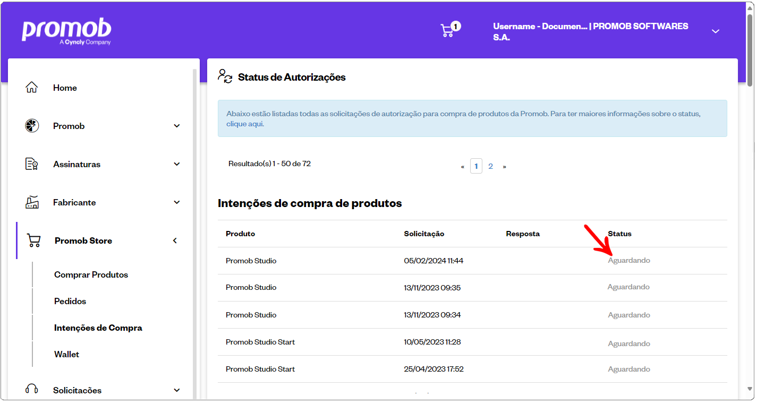Click Aguardando status in 13/11/2023 09:35 row

pyautogui.click(x=628, y=287)
